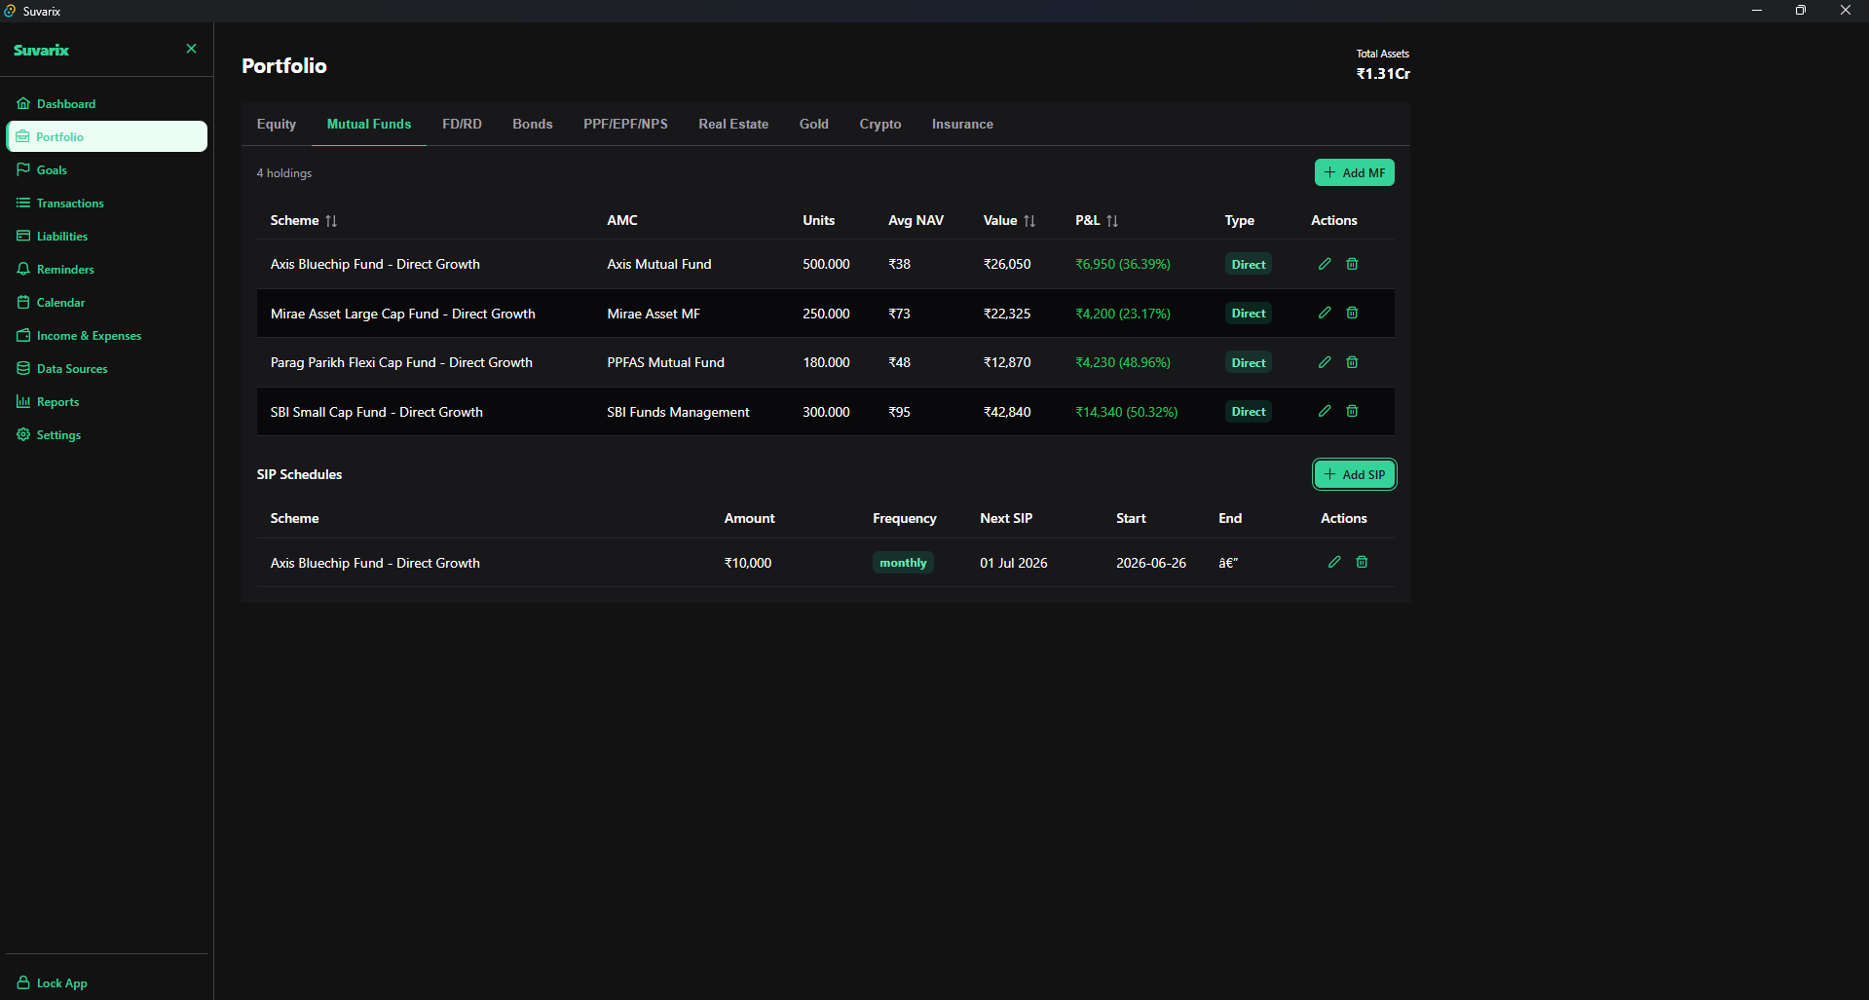Screen dimensions: 1869x1000
Task: Edit the Axis Bluechip SIP schedule
Action: [1334, 562]
